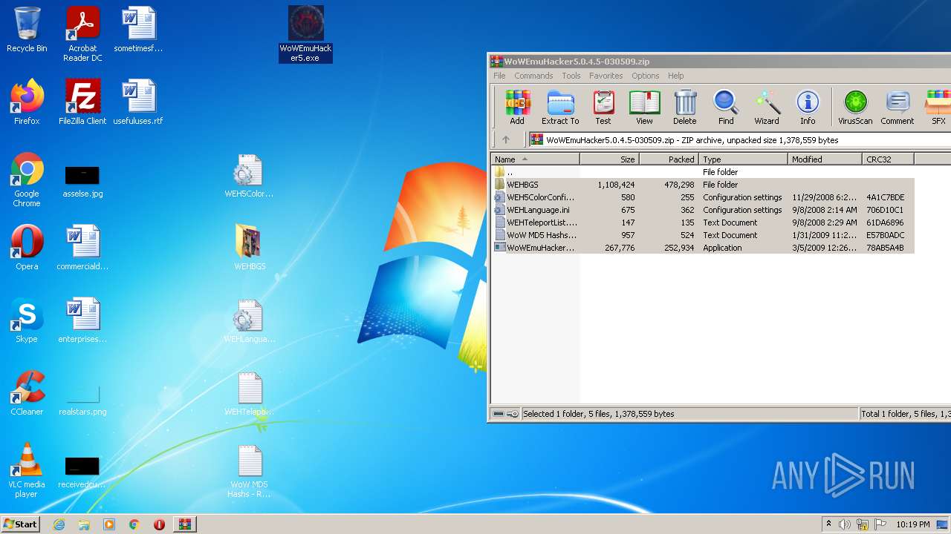Screen dimensions: 951x534
Task: Select WEH5Color... config file on desktop
Action: (x=250, y=176)
